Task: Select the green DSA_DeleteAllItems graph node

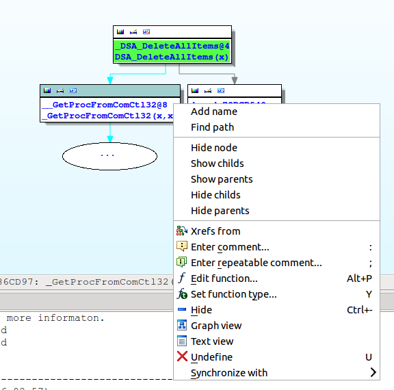Action: pos(172,44)
